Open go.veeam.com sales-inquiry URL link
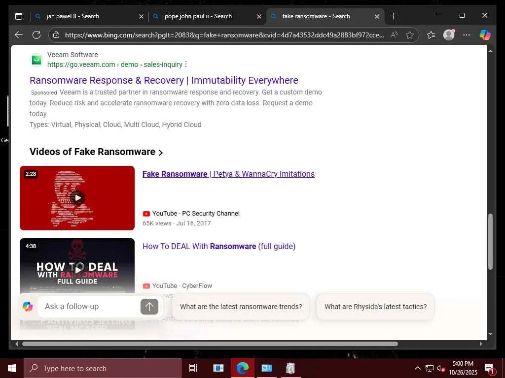 [x=115, y=64]
